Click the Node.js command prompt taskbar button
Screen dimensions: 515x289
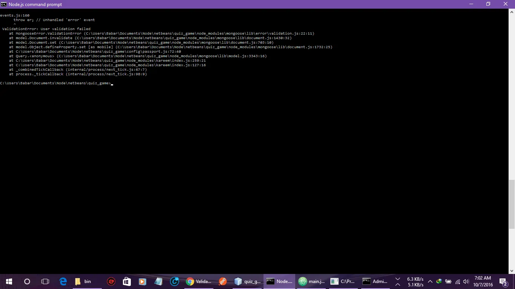(279, 281)
